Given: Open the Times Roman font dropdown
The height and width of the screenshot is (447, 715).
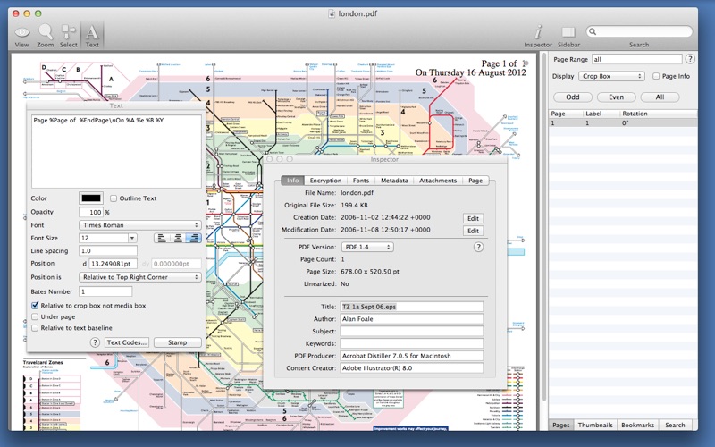Looking at the screenshot, I should click(x=140, y=225).
